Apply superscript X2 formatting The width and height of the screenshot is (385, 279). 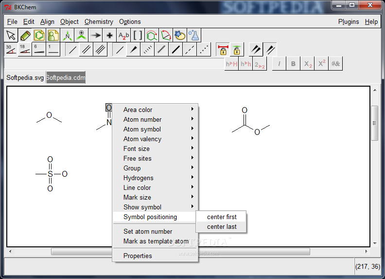coord(321,64)
